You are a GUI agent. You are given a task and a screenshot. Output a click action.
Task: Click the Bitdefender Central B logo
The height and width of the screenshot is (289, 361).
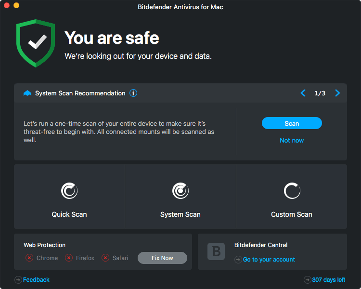216,251
